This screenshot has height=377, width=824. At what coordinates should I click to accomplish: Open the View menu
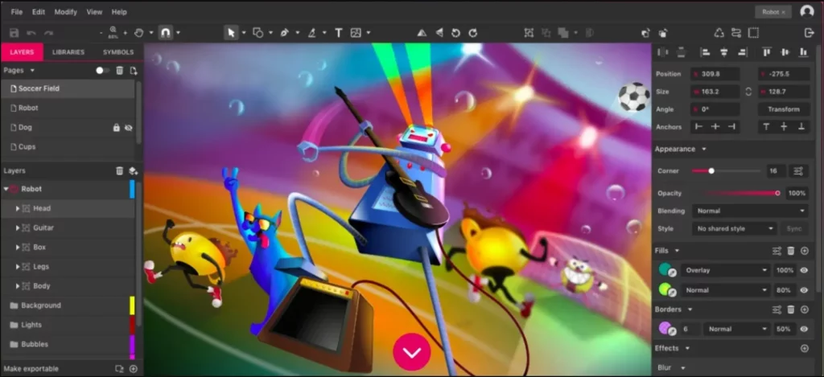95,11
